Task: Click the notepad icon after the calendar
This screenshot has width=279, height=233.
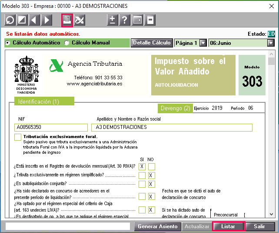Action: coord(150,20)
